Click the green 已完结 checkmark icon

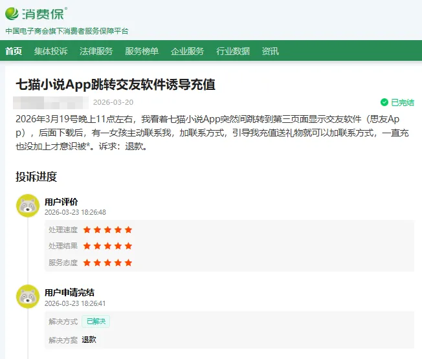point(384,102)
